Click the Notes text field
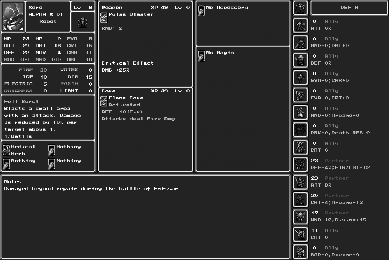Image resolution: width=389 pixels, height=260 pixels. tap(145, 217)
